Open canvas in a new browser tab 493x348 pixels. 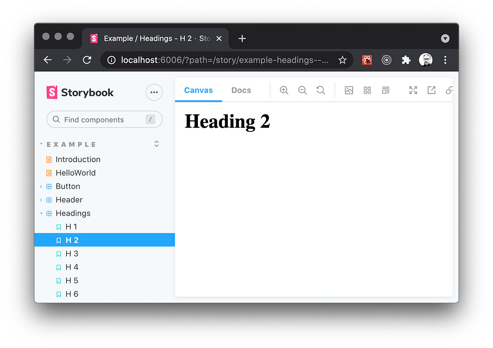tap(431, 90)
